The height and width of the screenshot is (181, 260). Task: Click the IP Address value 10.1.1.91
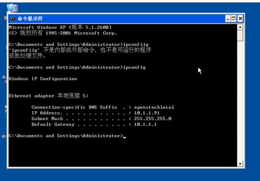tap(147, 113)
